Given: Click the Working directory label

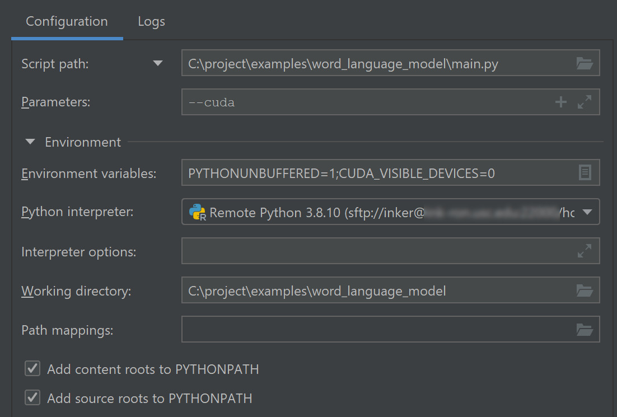Looking at the screenshot, I should [76, 291].
